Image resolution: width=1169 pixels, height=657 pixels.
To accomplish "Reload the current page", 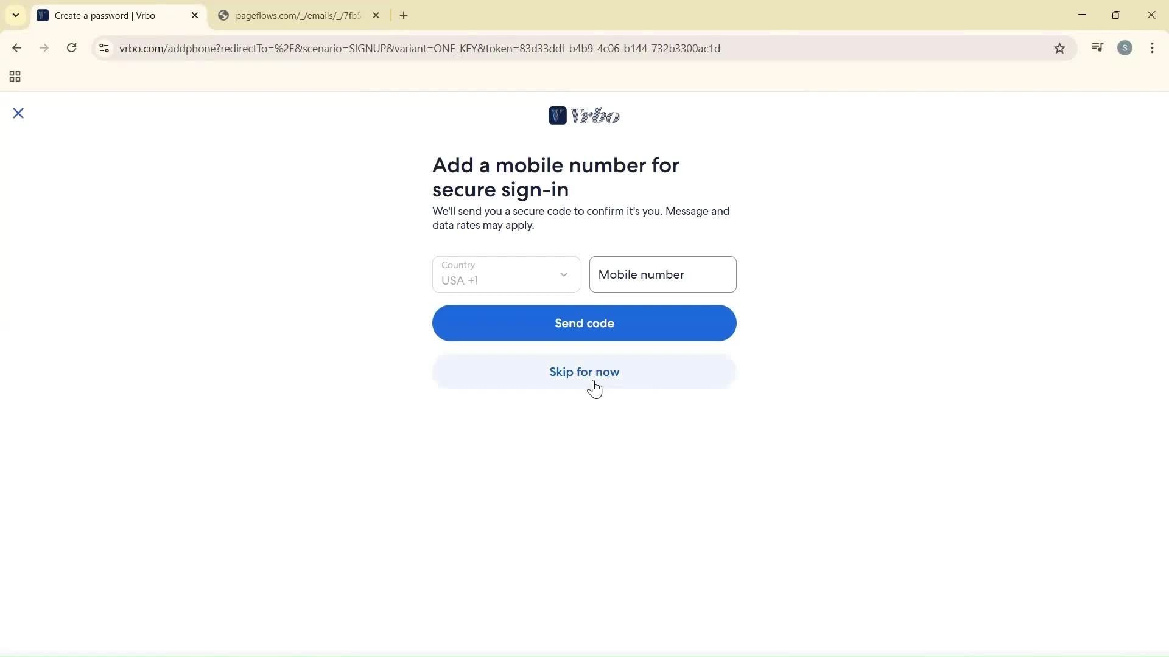I will pos(71,48).
